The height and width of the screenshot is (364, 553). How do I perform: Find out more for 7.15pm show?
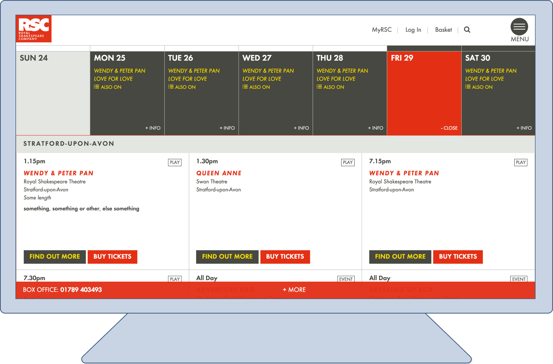[400, 257]
